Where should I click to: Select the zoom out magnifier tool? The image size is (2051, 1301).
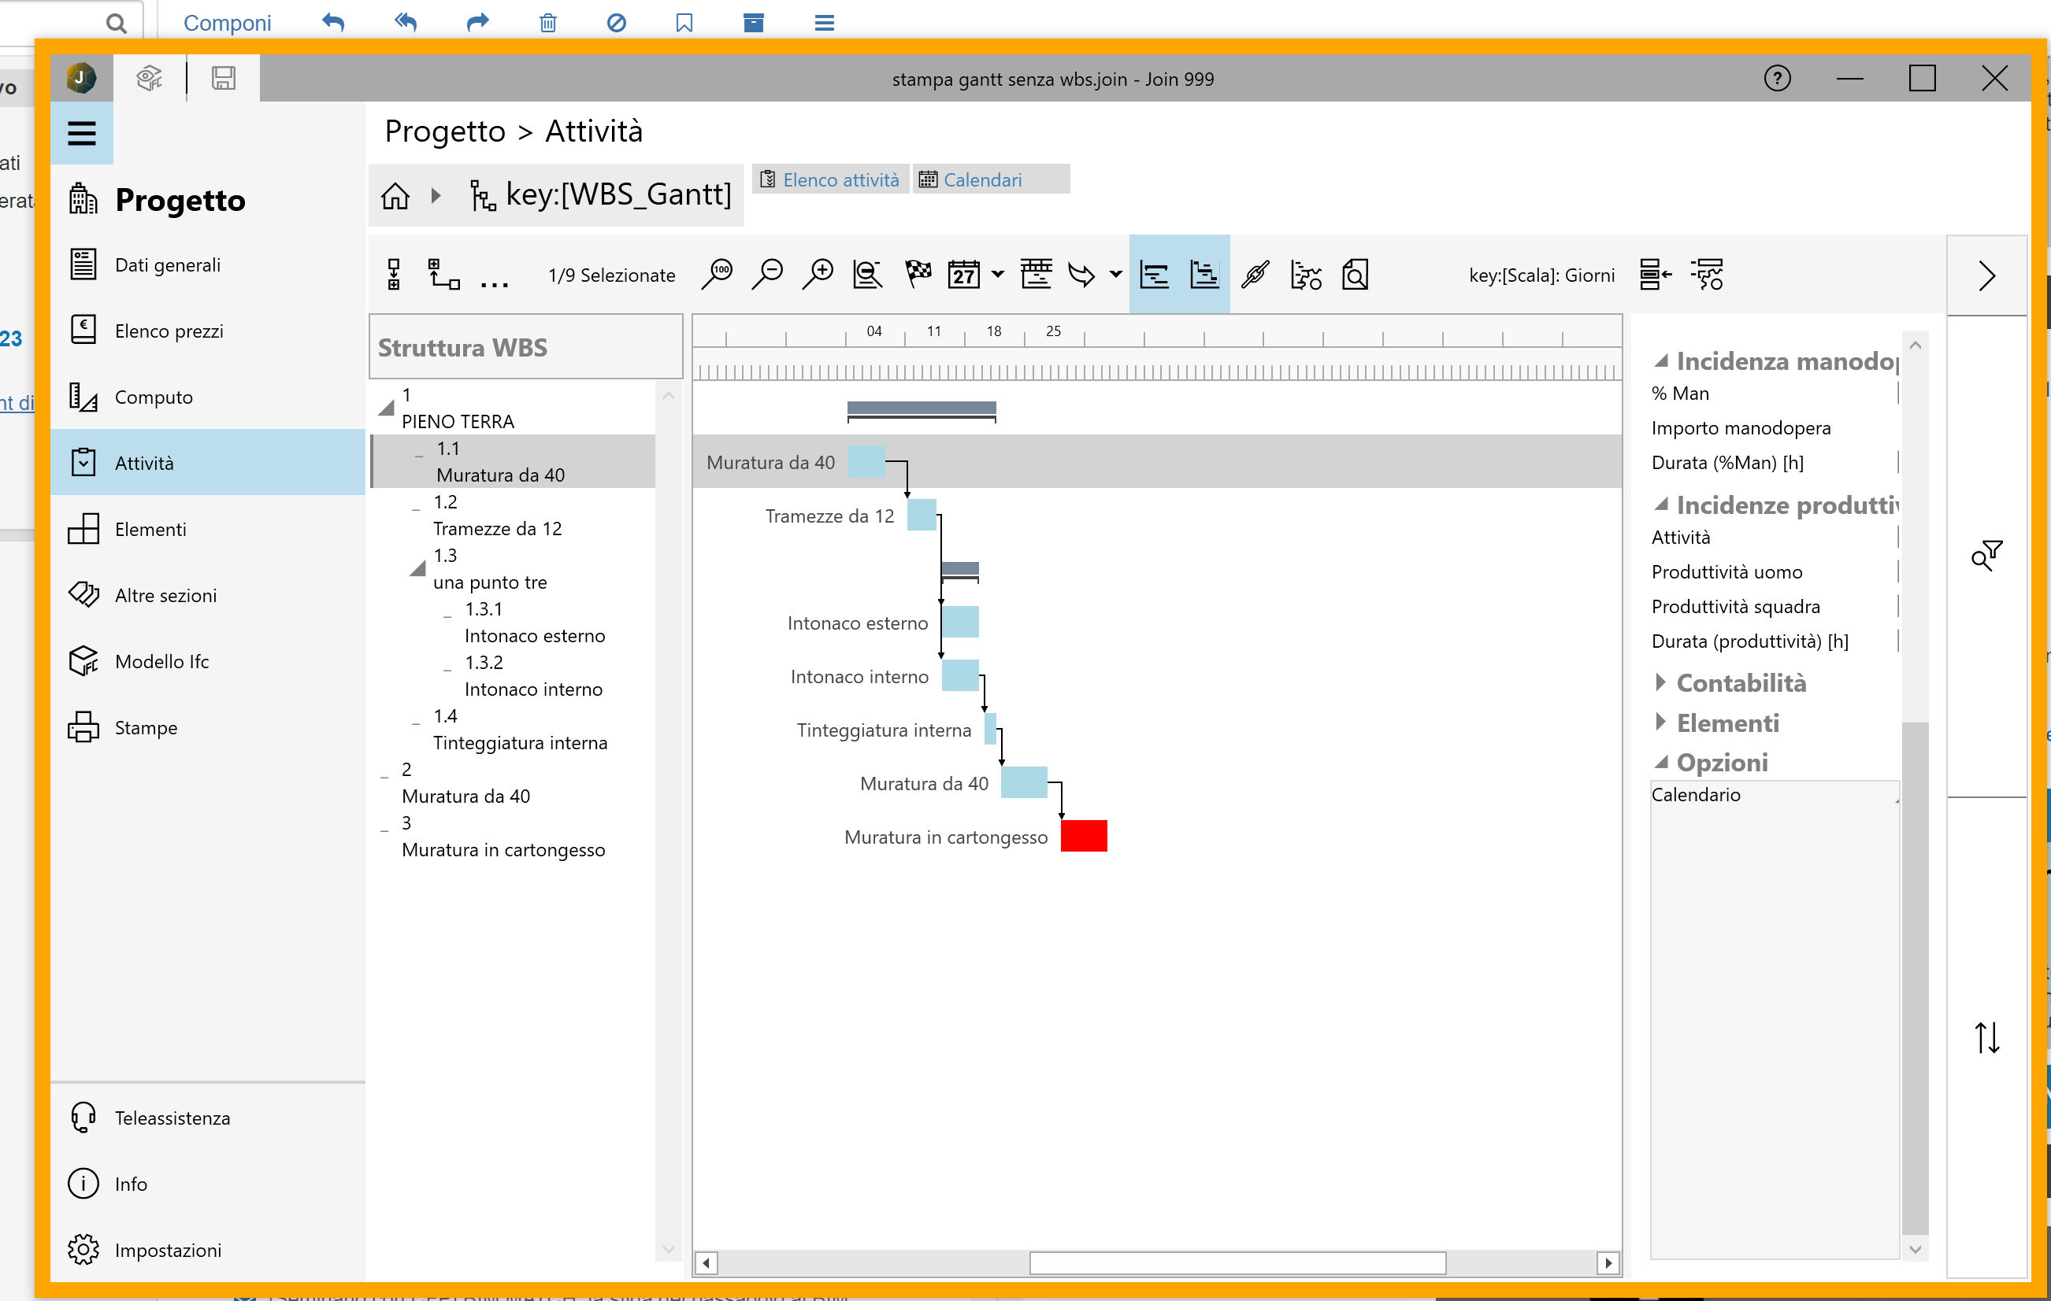click(x=767, y=274)
